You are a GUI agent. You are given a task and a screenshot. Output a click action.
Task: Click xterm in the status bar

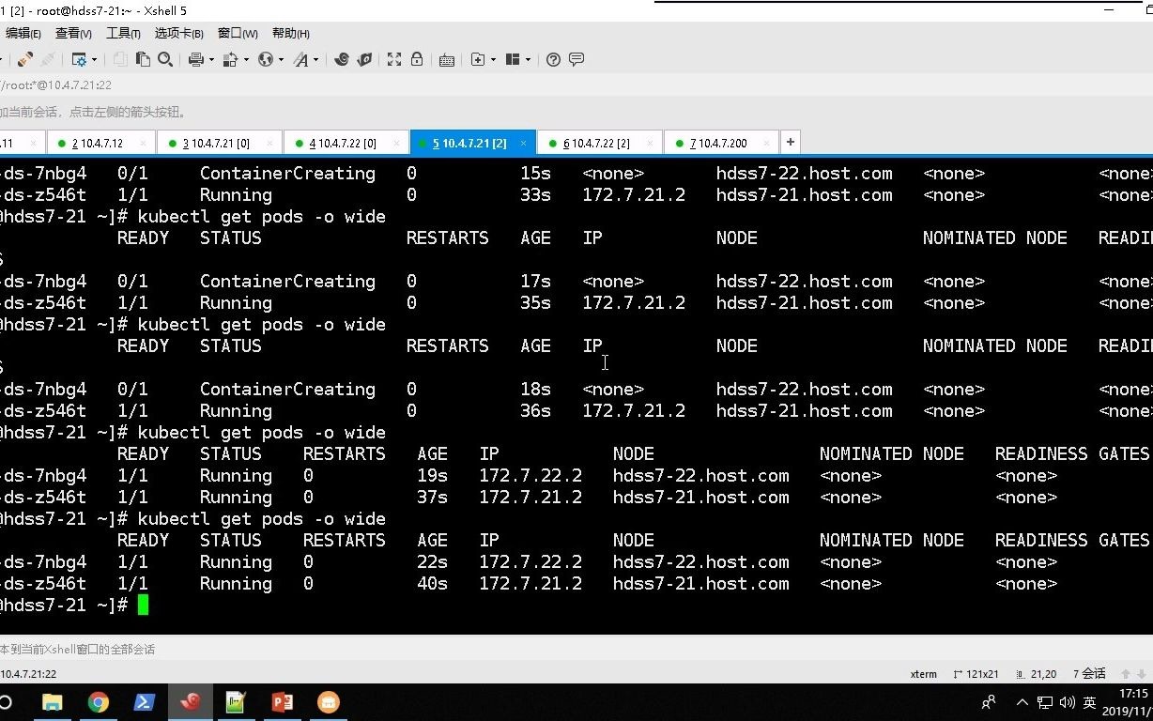tap(924, 674)
